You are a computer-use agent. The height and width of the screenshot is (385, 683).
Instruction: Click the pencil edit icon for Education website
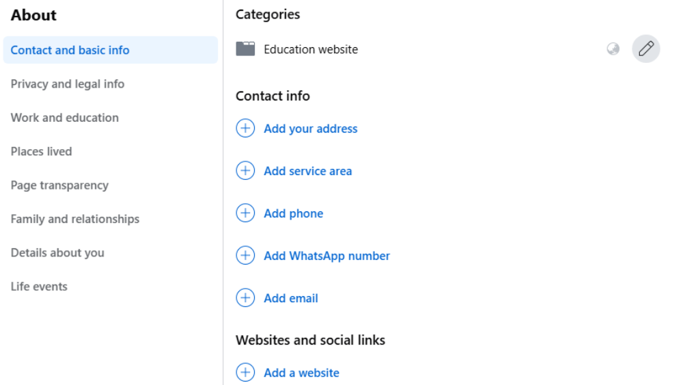coord(645,49)
